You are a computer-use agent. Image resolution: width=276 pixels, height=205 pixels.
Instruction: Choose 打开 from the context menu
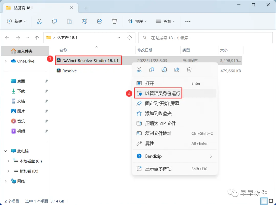[x=175, y=83]
